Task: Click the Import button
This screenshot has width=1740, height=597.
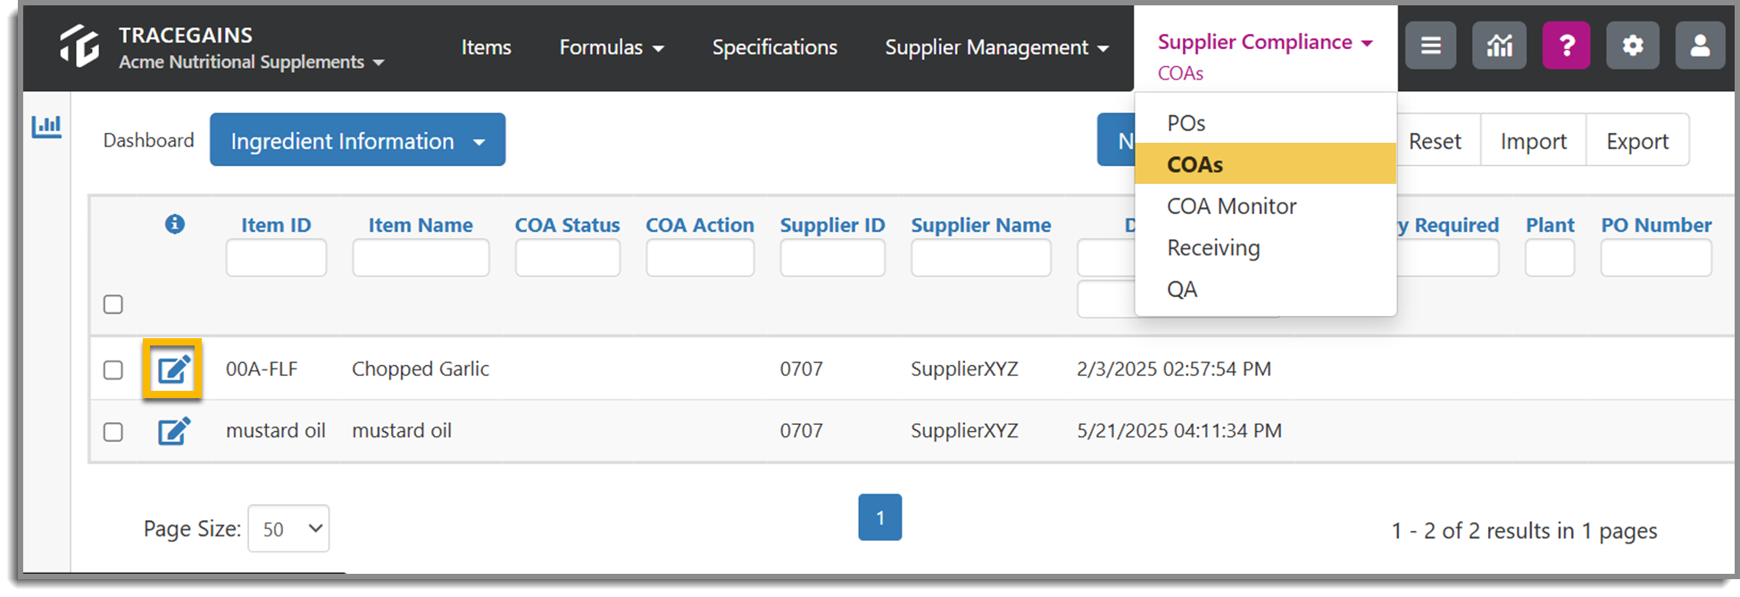Action: (1534, 140)
